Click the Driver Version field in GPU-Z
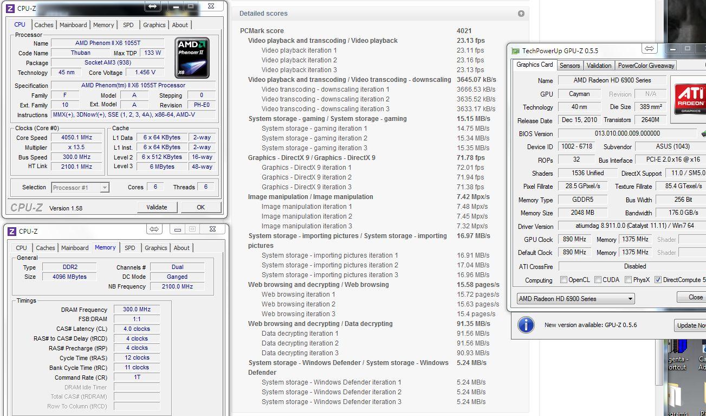The width and height of the screenshot is (706, 416). tap(632, 226)
